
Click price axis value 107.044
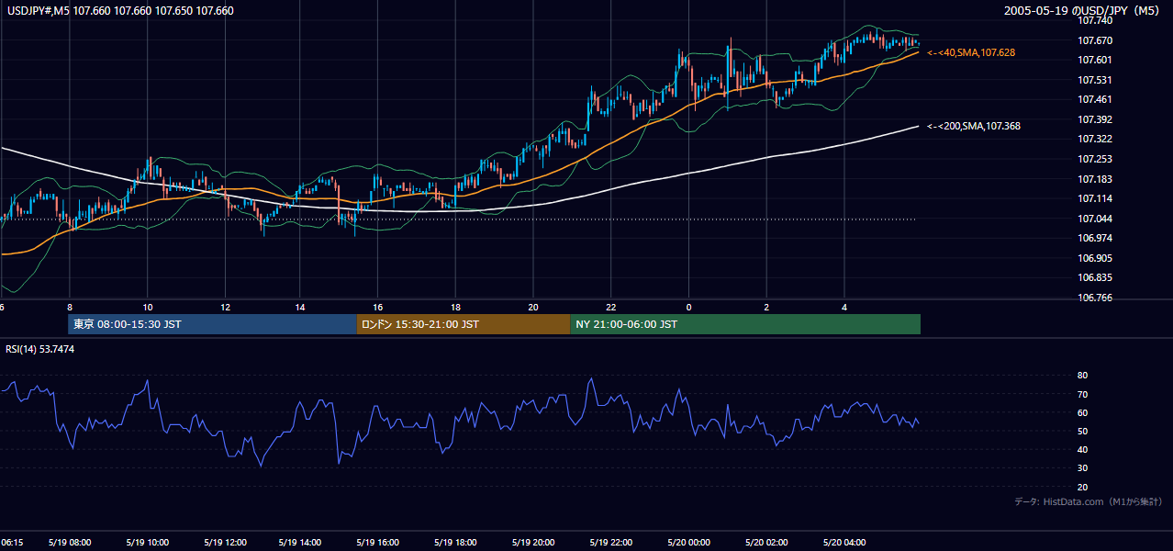pos(1095,219)
